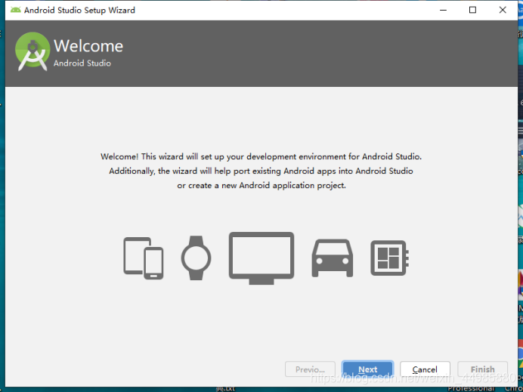Click the 'or create a new Android application' line
Viewport: 523px width, 392px height.
pos(261,186)
